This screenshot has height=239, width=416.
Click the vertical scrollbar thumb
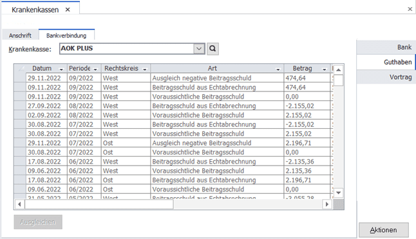(x=338, y=81)
